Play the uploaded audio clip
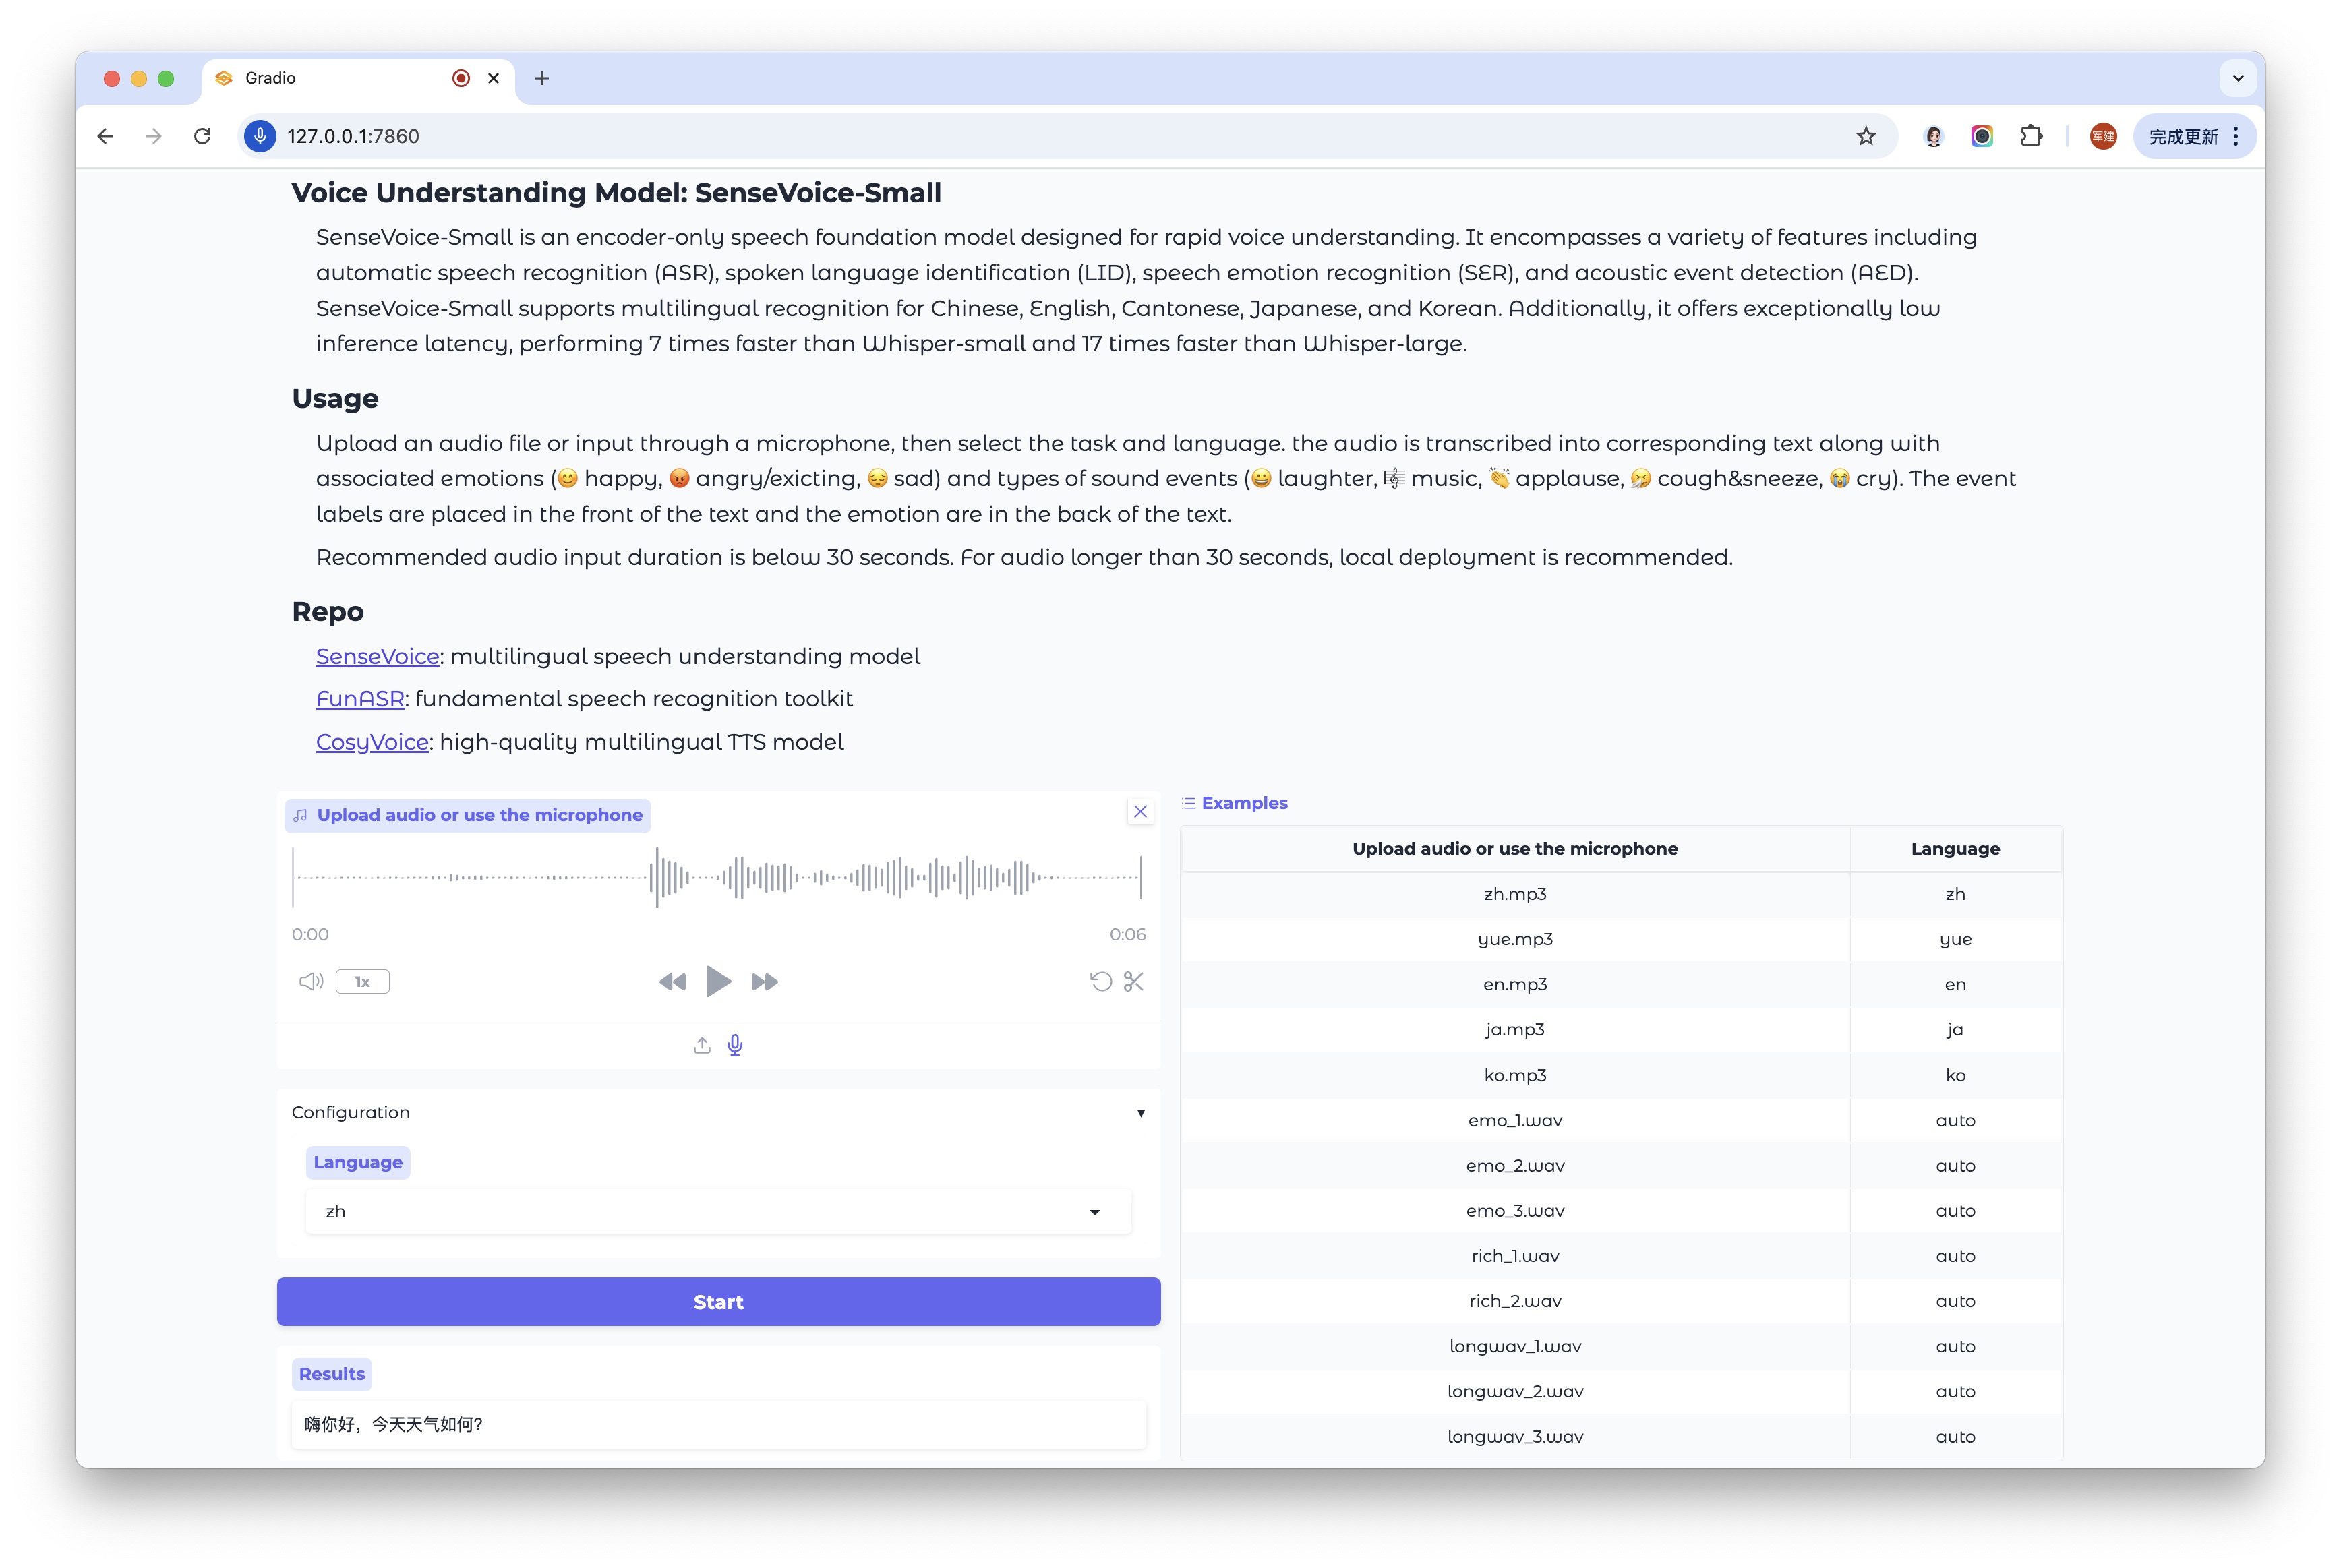The width and height of the screenshot is (2341, 1568). [718, 981]
